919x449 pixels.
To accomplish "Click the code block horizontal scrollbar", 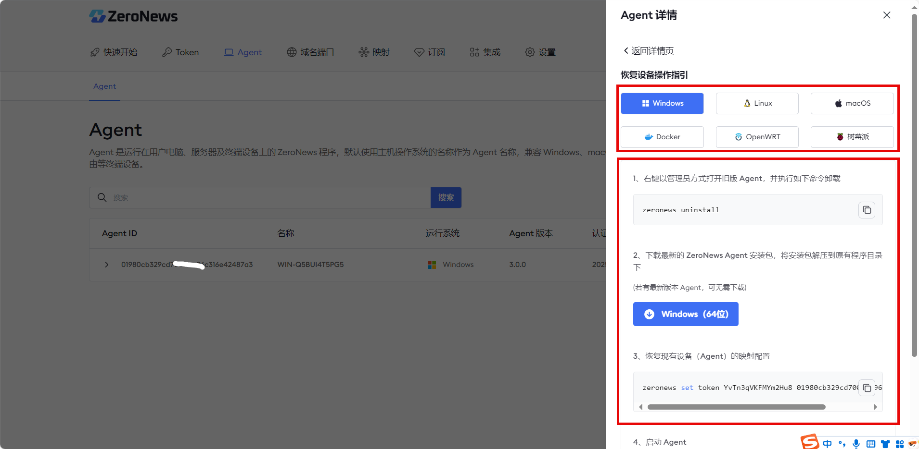I will point(736,407).
